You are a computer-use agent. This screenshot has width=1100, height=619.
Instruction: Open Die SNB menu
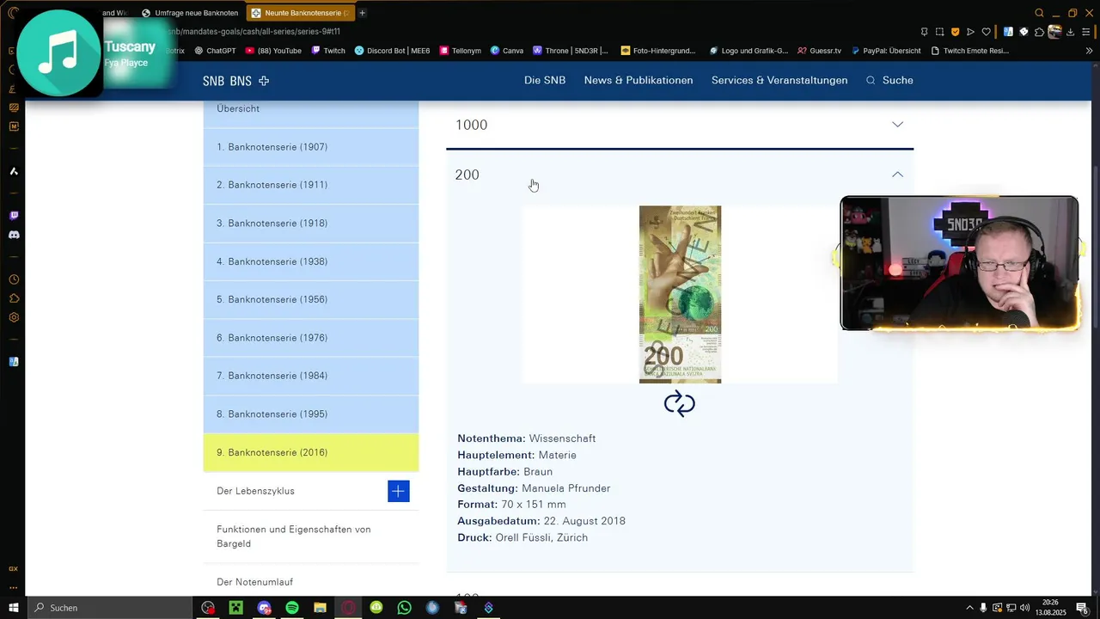(x=545, y=80)
